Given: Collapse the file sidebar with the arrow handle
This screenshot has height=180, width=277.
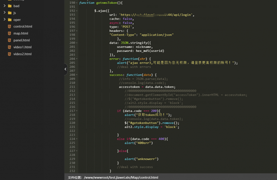Looking at the screenshot, I should [x=65, y=69].
